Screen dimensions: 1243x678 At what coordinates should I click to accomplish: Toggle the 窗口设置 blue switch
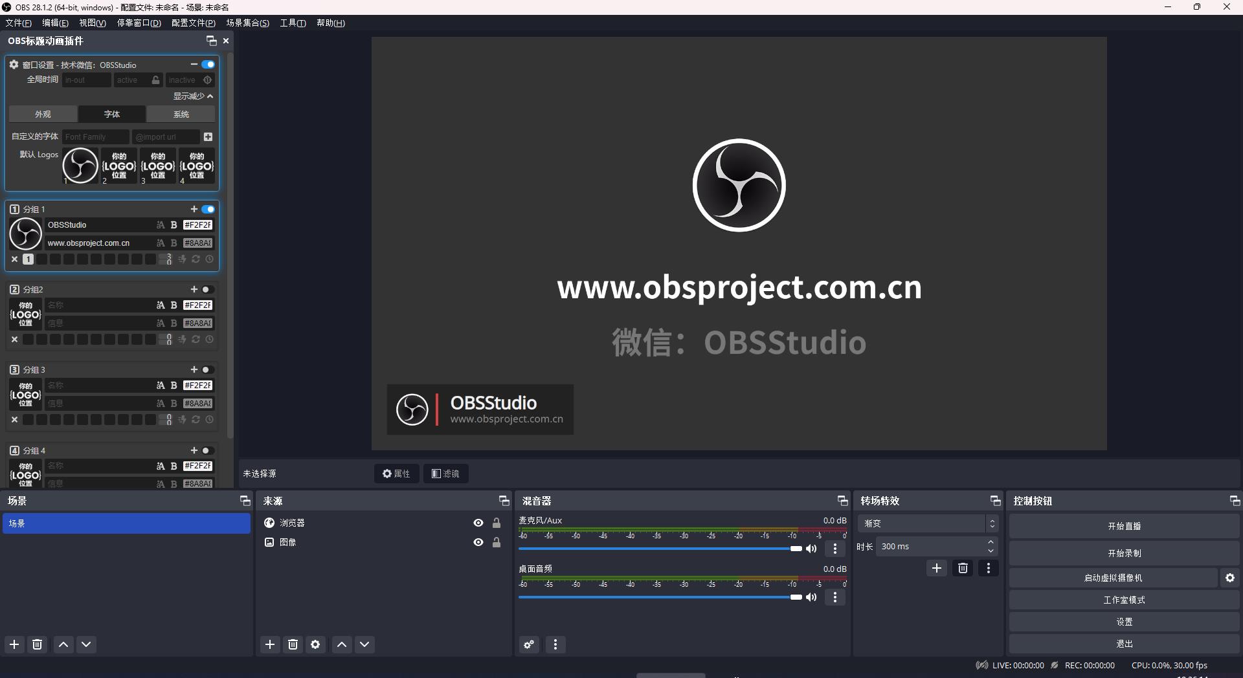[x=208, y=65]
